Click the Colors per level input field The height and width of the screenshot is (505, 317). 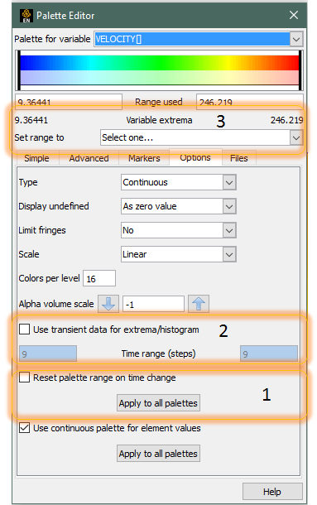coord(99,278)
